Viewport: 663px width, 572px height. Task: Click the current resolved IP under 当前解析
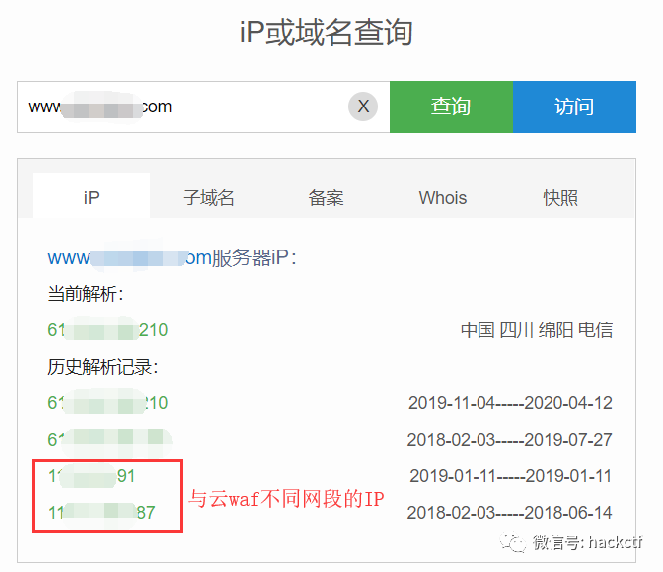point(108,330)
